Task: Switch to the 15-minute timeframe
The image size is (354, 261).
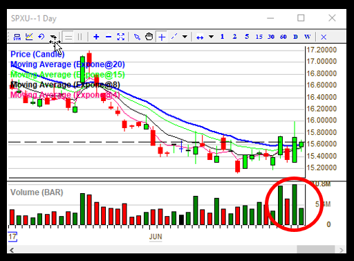Action: [x=259, y=37]
